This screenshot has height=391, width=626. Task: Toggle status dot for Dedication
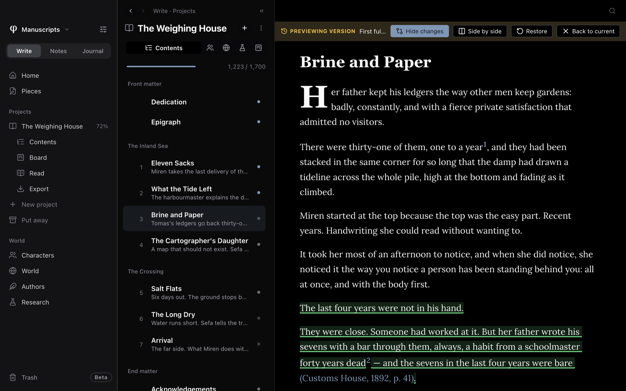tap(259, 102)
